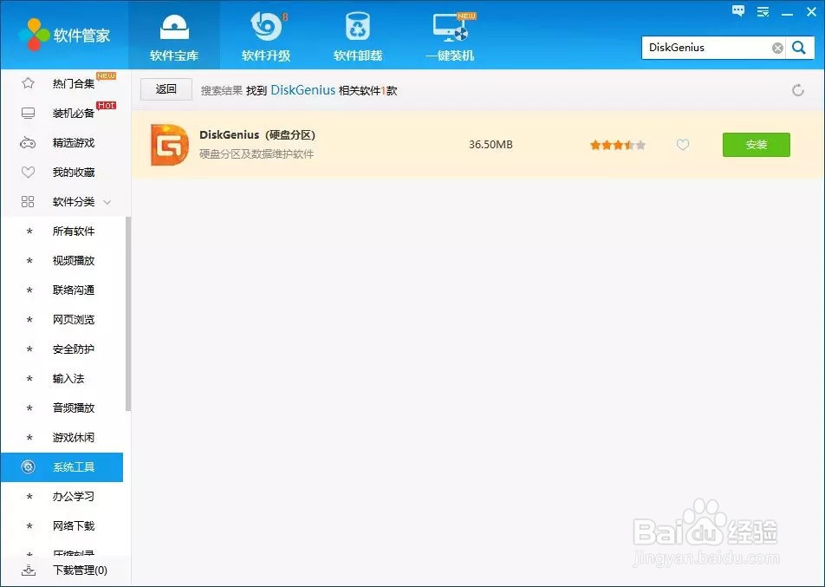Open 装机必备 in sidebar

(74, 114)
